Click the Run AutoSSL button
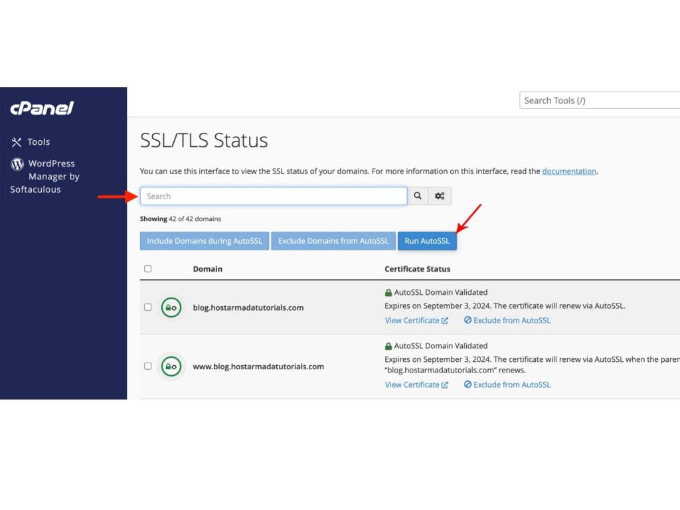 [x=427, y=240]
